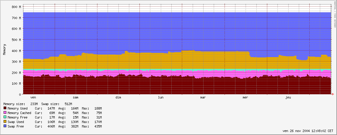This screenshot has height=135, width=337.
Task: Click the '300 M' y-axis label
Action: pos(17,62)
